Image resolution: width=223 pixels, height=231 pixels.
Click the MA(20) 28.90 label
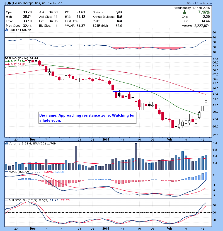(x=16, y=62)
